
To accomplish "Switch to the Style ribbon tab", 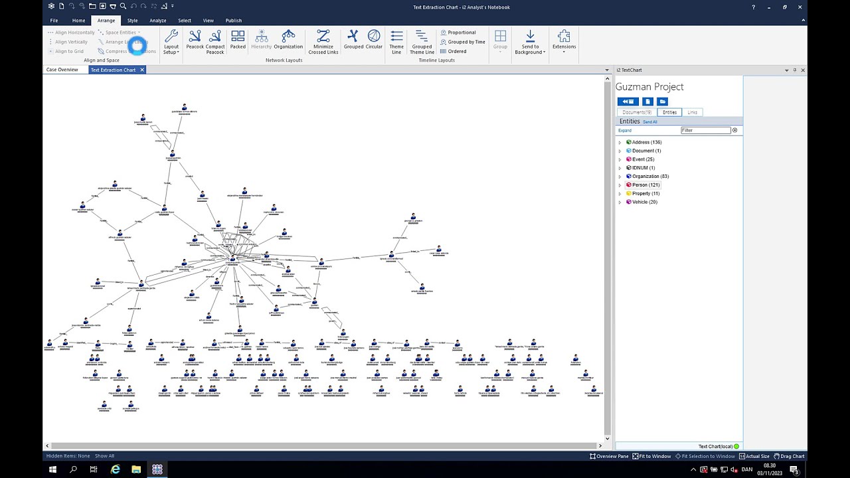I will (x=132, y=21).
